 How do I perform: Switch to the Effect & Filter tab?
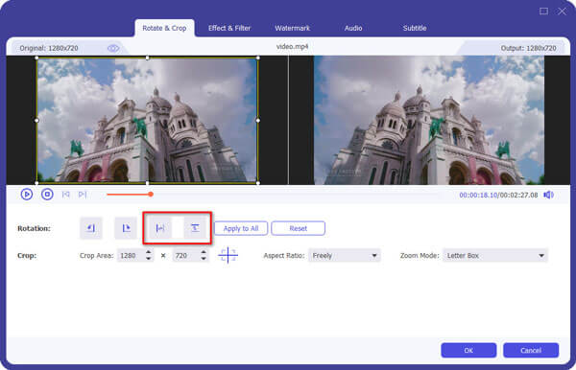(229, 28)
